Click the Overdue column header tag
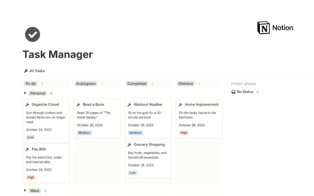314x196 pixels. (185, 84)
